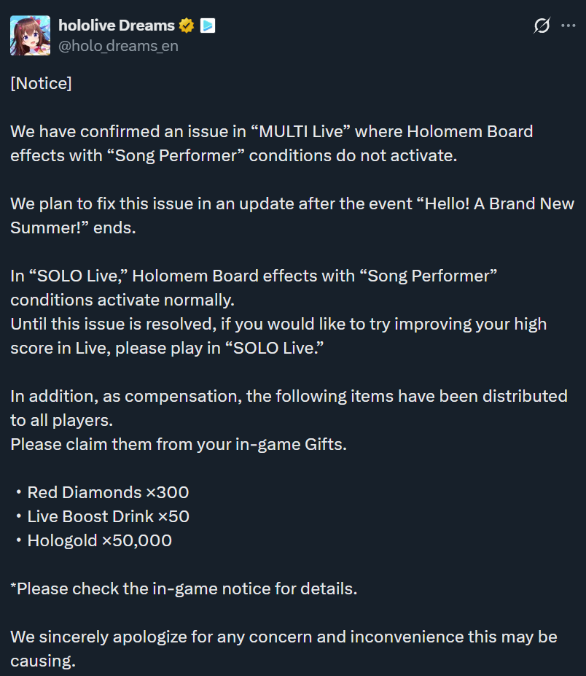Click the Grok explain-post icon
Viewport: 586px width, 676px height.
(x=542, y=26)
